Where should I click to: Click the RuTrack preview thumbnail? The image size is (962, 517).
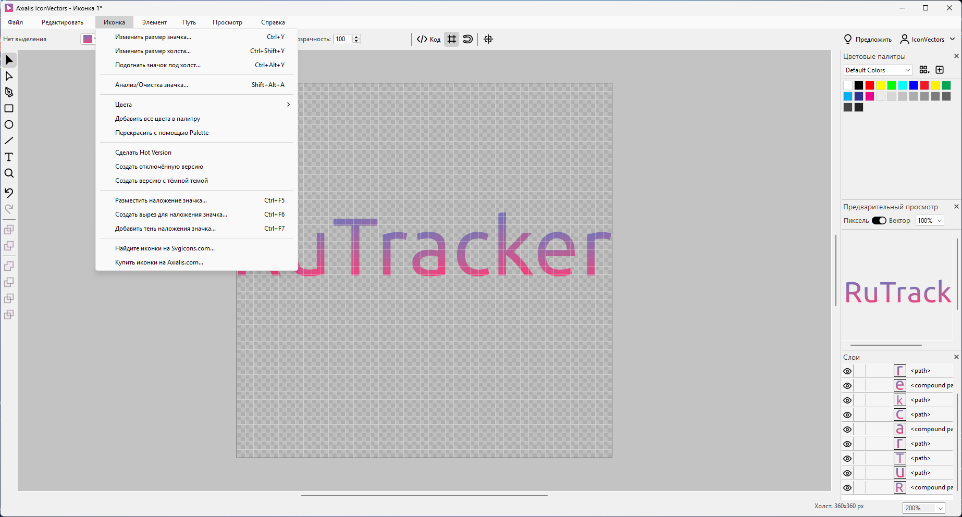pyautogui.click(x=898, y=292)
